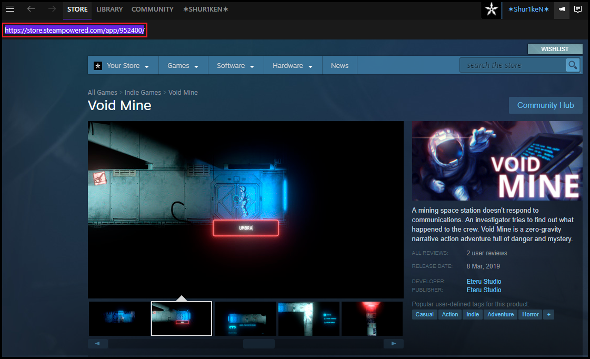Click the back navigation arrow
The width and height of the screenshot is (590, 359).
31,9
